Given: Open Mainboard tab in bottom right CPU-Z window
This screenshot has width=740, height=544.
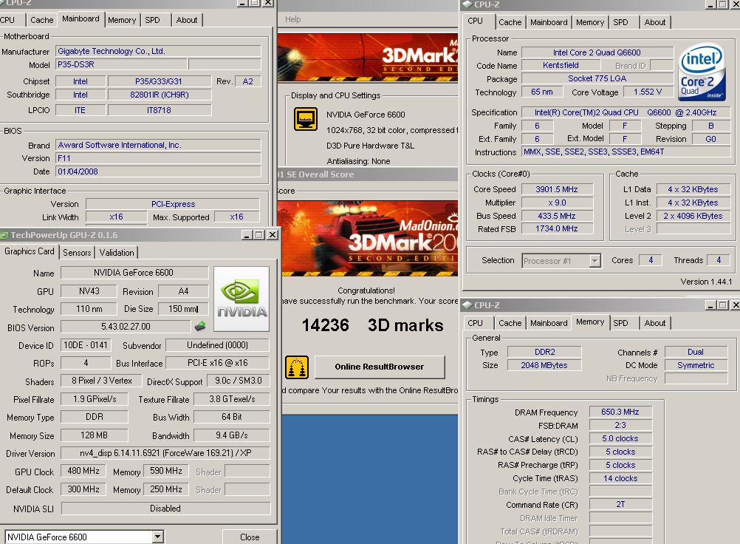Looking at the screenshot, I should (x=549, y=323).
